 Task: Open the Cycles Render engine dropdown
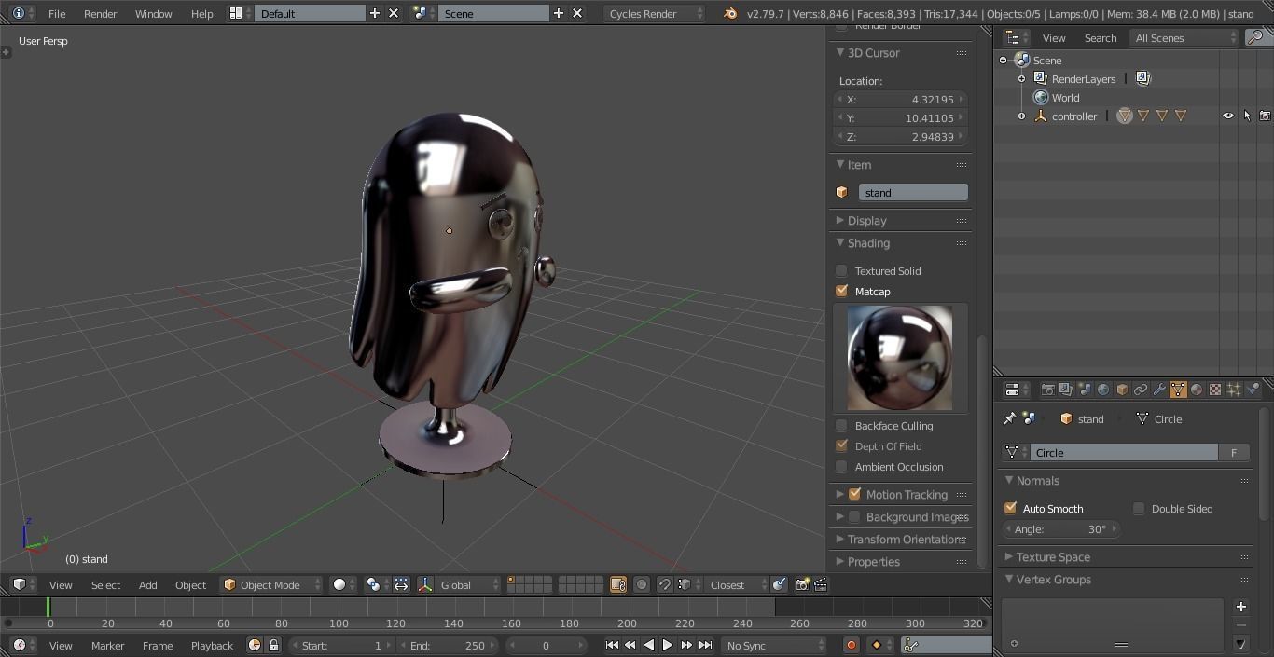656,13
